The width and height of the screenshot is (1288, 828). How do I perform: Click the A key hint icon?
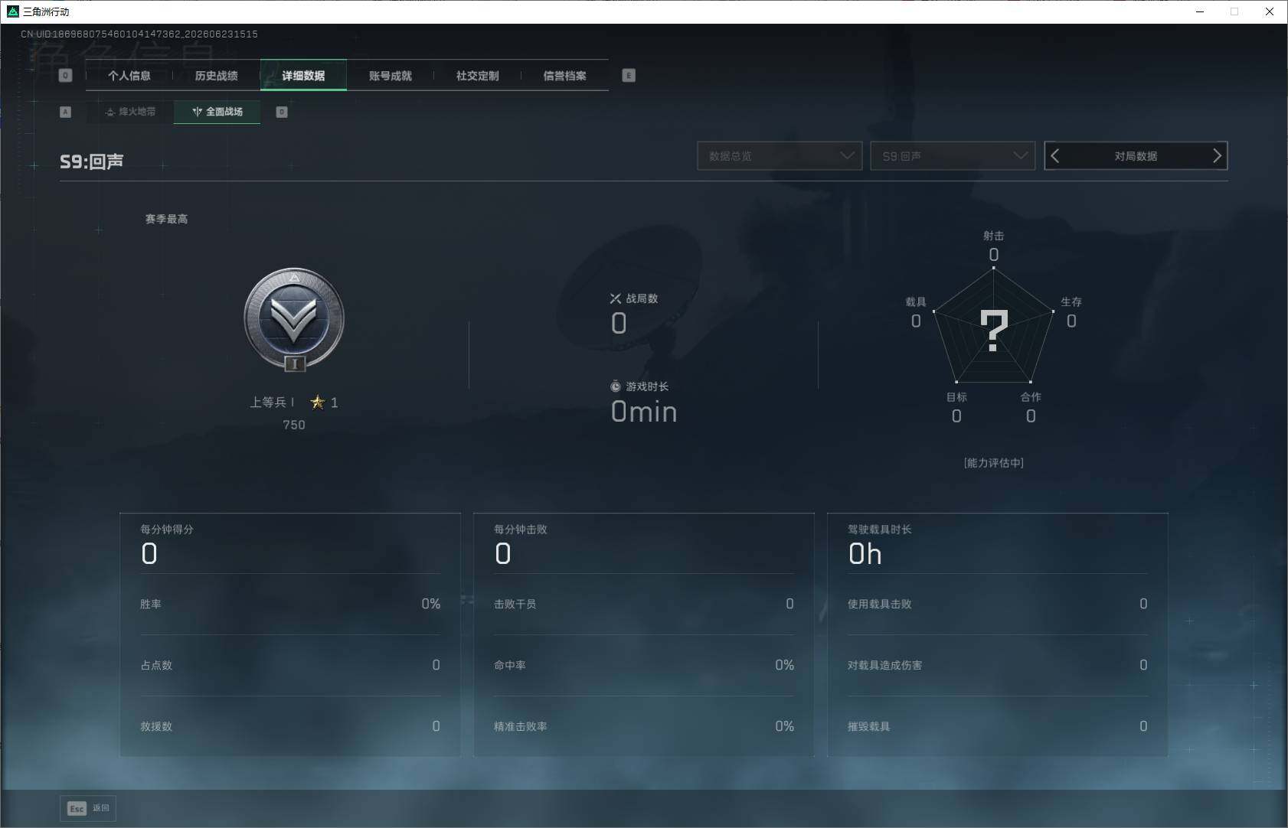pos(65,112)
